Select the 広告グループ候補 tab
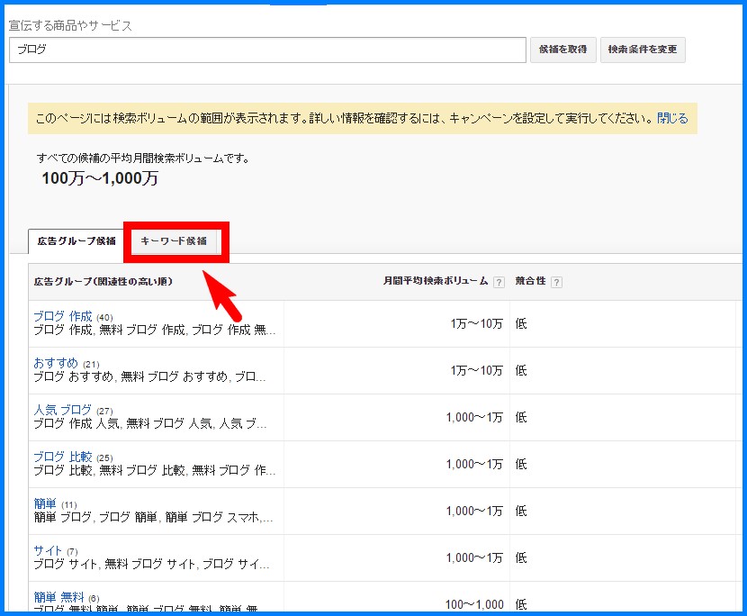Viewport: 747px width, 616px height. tap(76, 241)
